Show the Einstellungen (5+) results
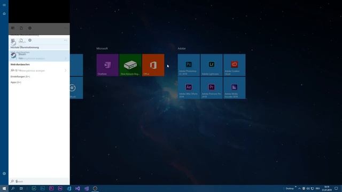The width and height of the screenshot is (342, 192). tap(20, 77)
